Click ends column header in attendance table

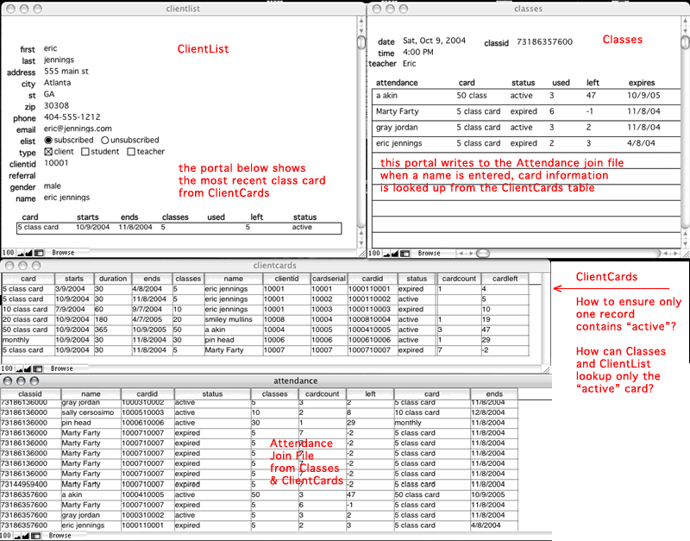click(x=494, y=394)
